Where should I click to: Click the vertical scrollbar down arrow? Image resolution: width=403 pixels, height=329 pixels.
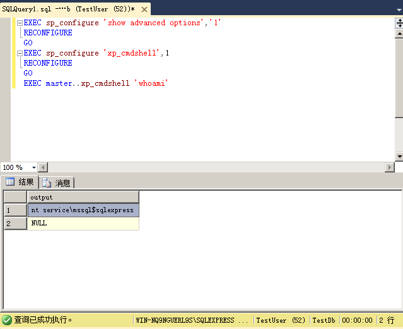pos(399,156)
